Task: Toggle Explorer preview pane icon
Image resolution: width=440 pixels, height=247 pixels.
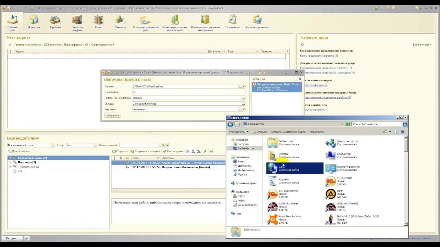Action: pos(396,132)
